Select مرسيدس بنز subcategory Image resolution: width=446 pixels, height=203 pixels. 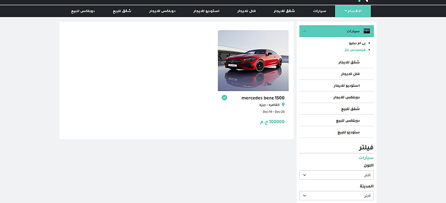pyautogui.click(x=355, y=50)
